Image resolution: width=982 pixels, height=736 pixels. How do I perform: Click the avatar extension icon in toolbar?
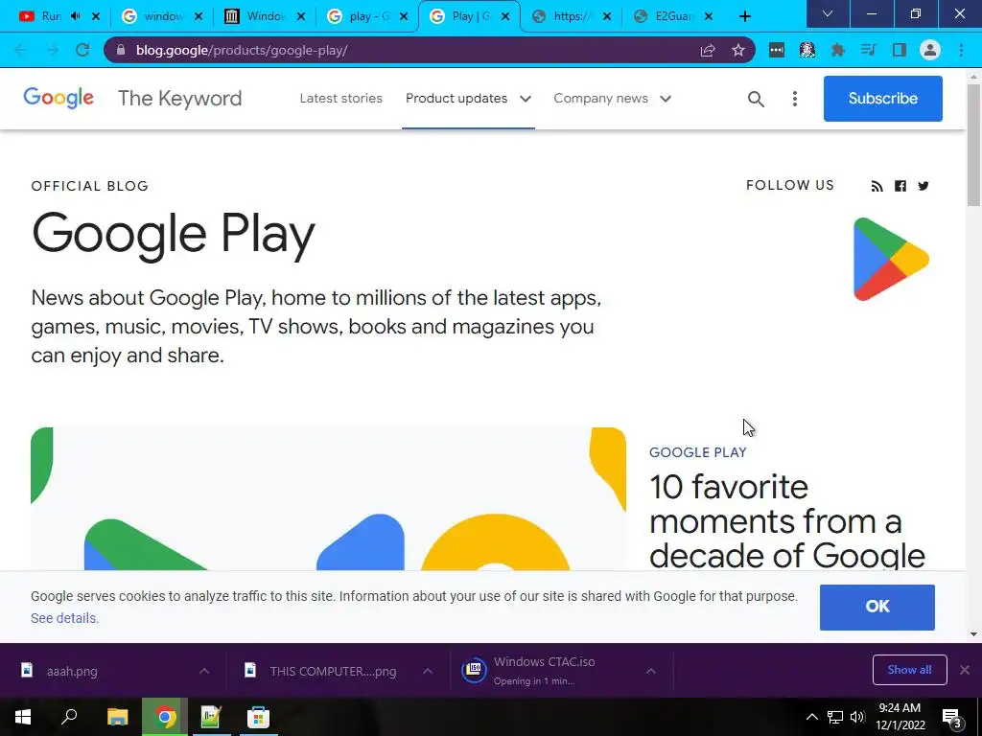click(x=807, y=50)
